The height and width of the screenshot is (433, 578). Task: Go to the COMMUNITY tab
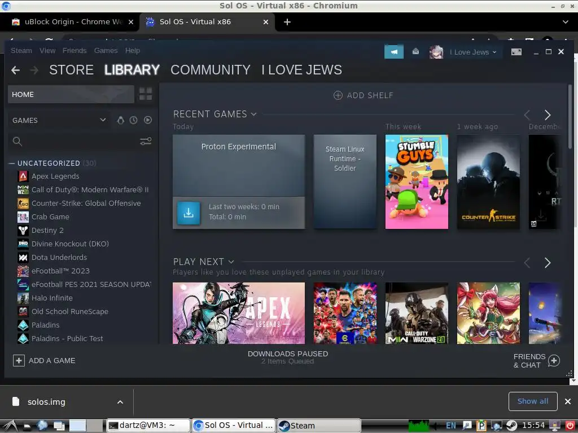(x=211, y=70)
